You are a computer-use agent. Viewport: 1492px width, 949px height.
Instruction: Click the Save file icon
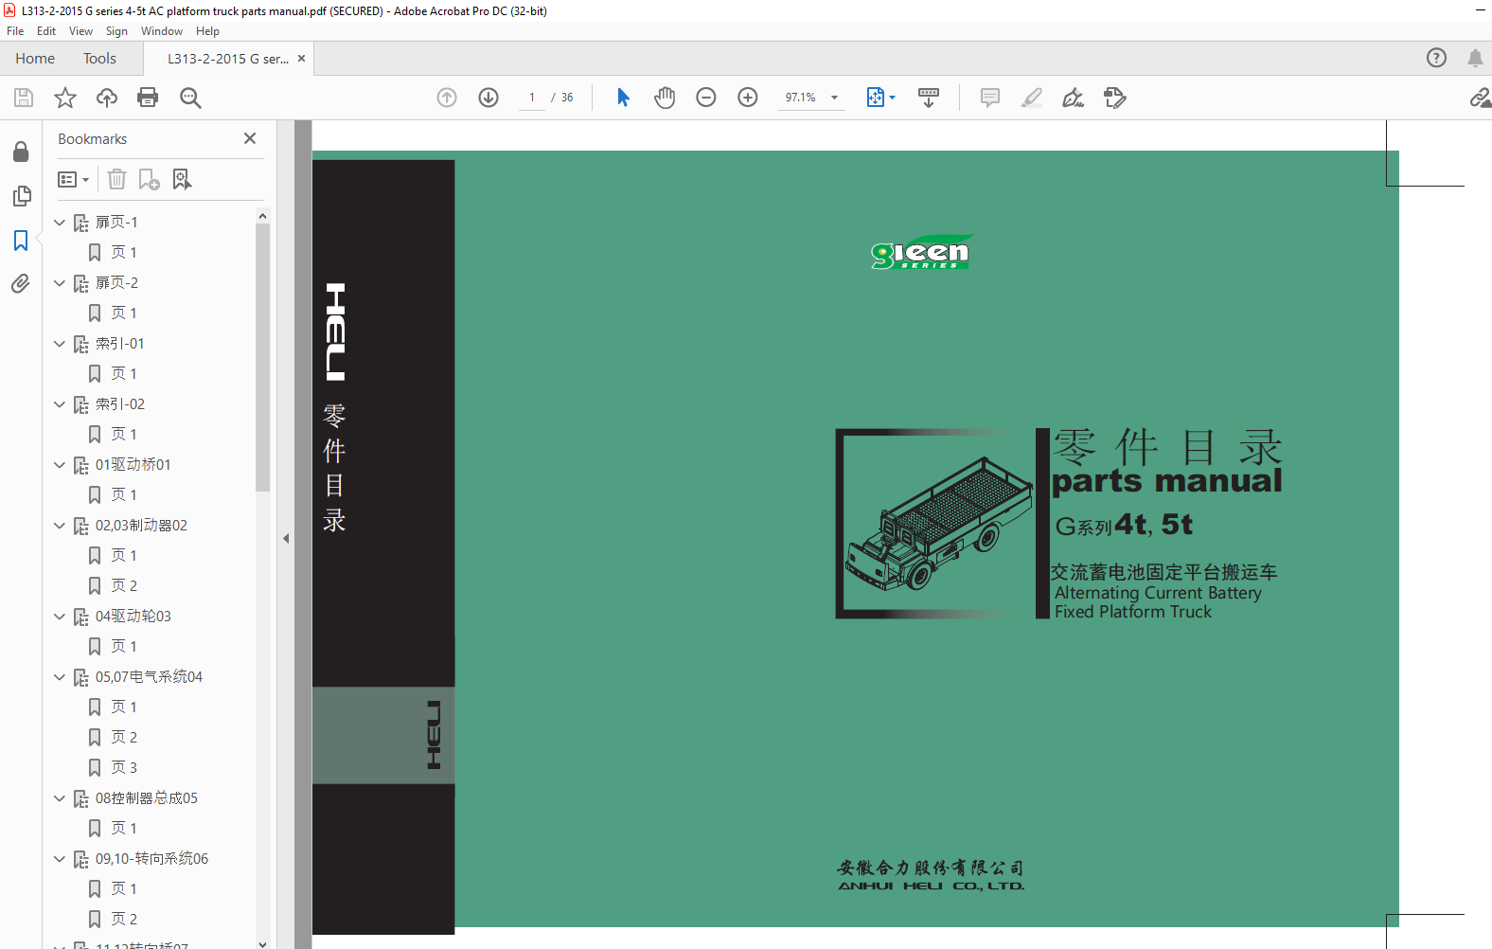pos(24,98)
